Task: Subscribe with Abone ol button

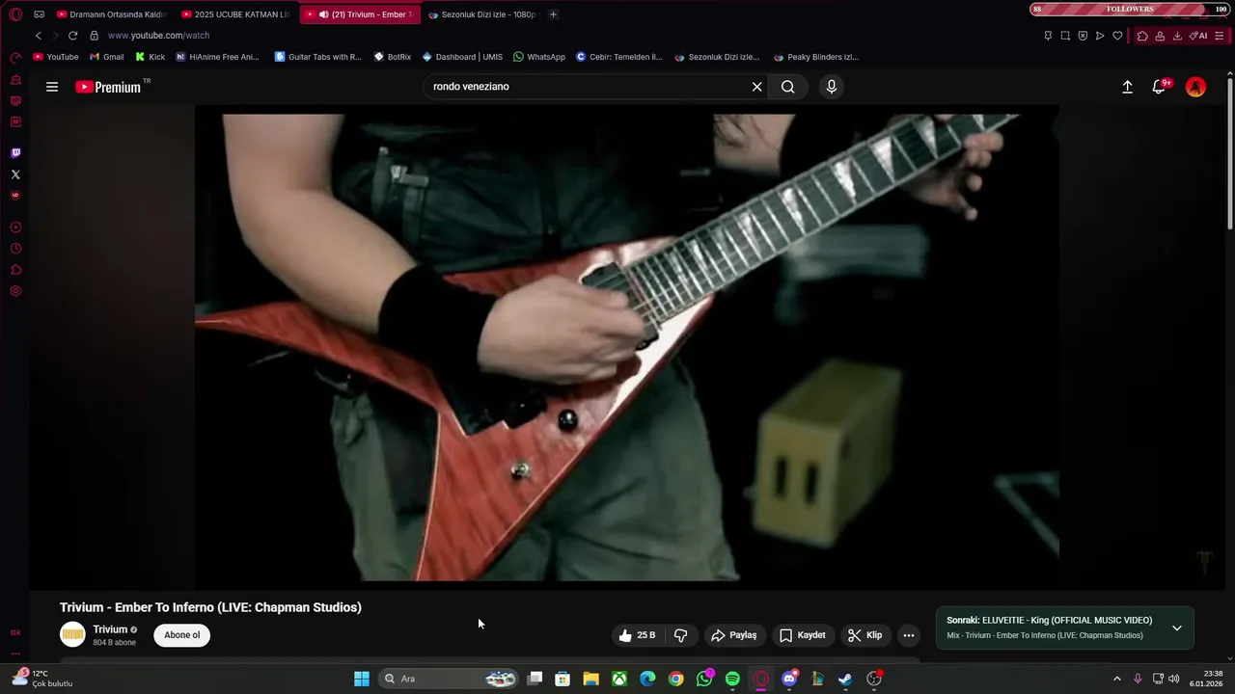Action: click(181, 635)
